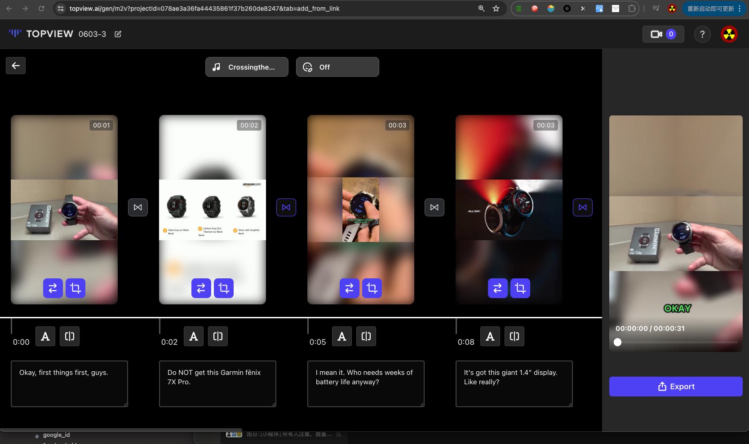Split the 0:08 scene
Image resolution: width=749 pixels, height=444 pixels.
(x=514, y=336)
